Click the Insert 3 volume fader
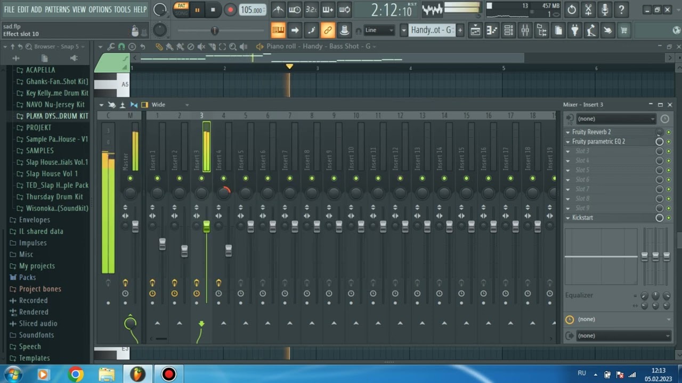Screen dimensions: 682x383 206,227
